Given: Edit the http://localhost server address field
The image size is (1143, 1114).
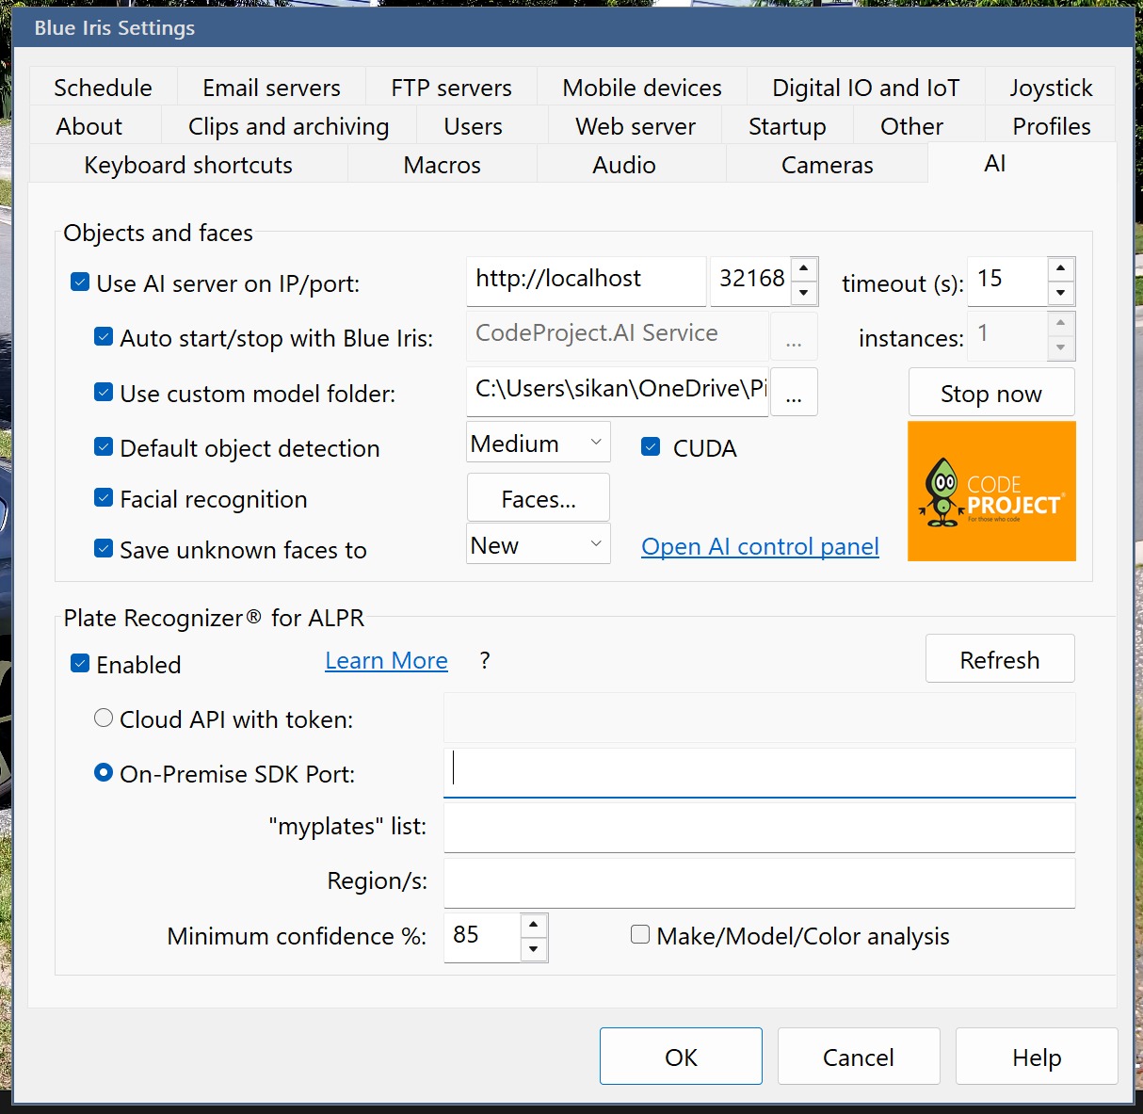Looking at the screenshot, I should [x=586, y=281].
